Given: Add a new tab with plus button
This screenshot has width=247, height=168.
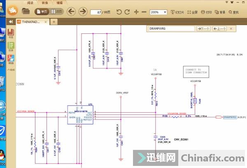Looking at the screenshot, I should tap(54, 22).
